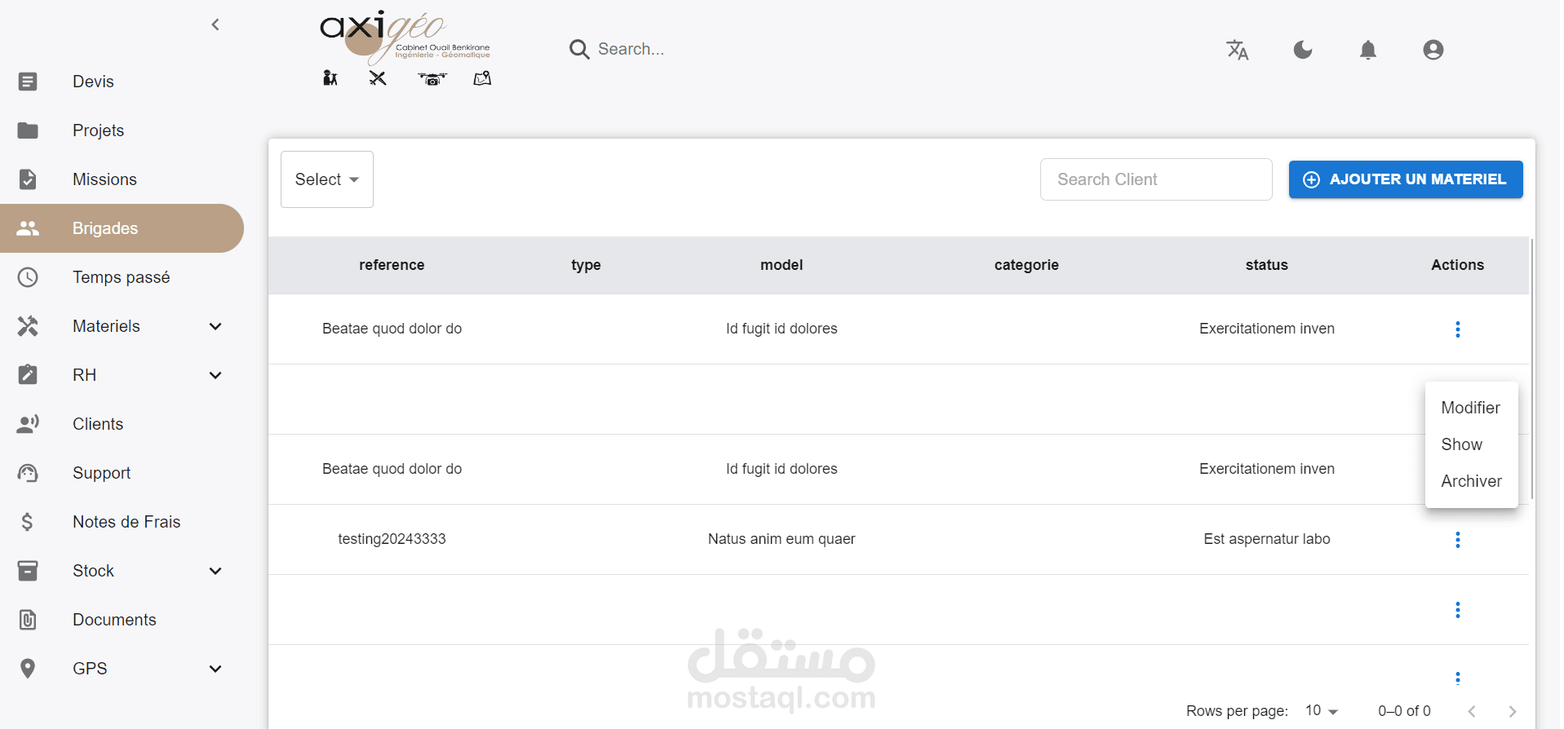Screen dimensions: 1564x729
Task: Go to previous table page arrow
Action: (1472, 711)
